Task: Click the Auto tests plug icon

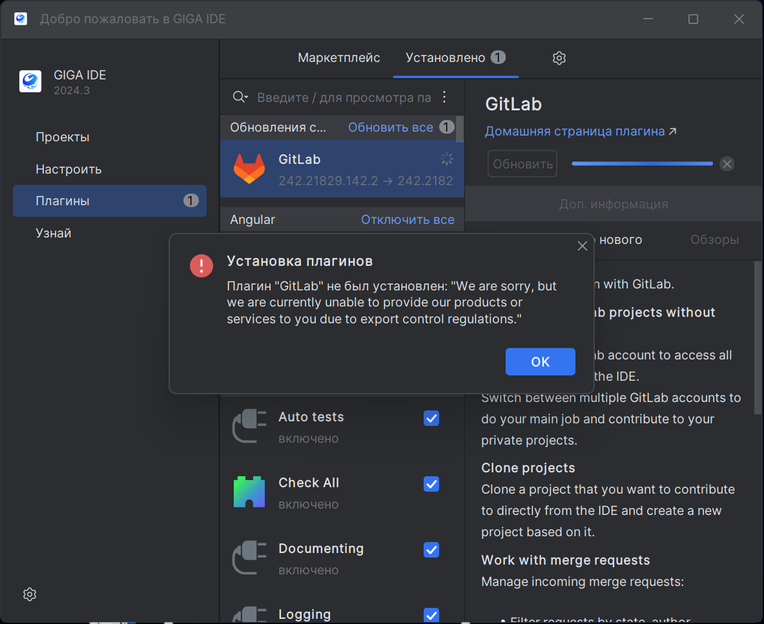Action: point(249,426)
